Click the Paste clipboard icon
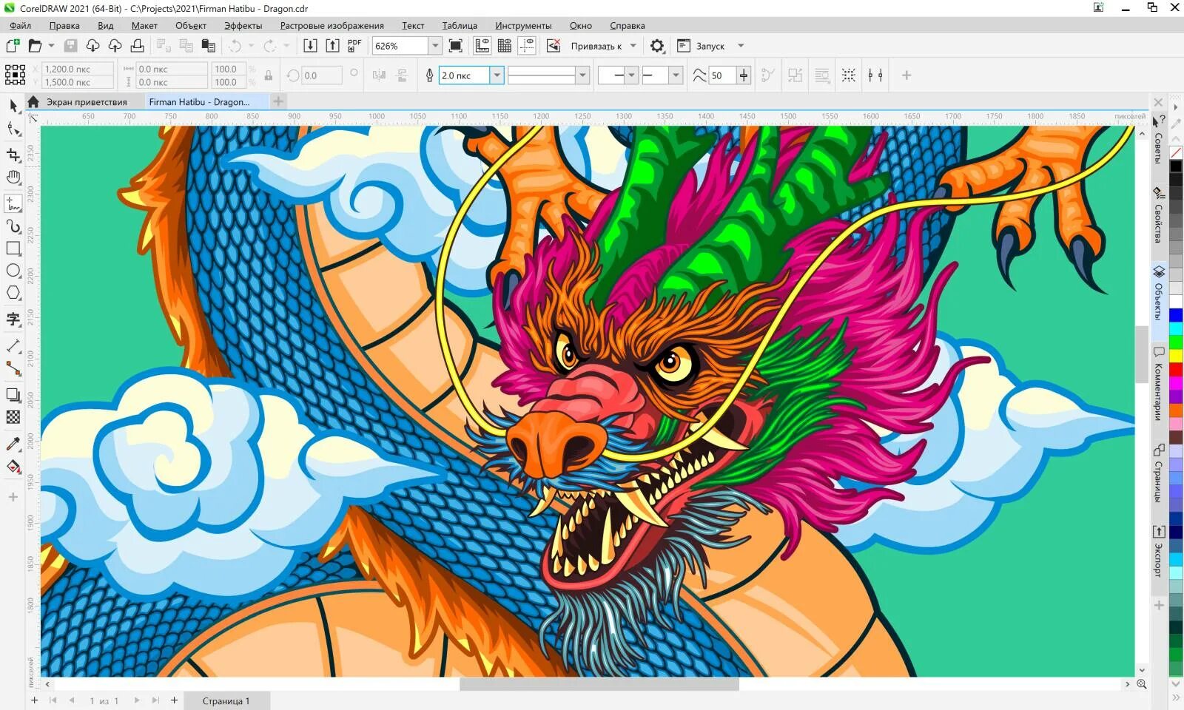Screen dimensions: 1184x710 click(x=209, y=46)
